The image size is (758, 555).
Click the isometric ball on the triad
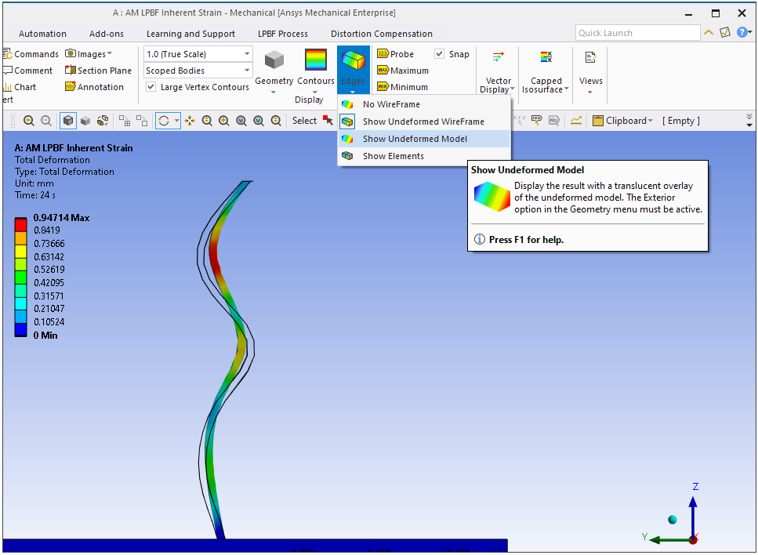(x=673, y=520)
